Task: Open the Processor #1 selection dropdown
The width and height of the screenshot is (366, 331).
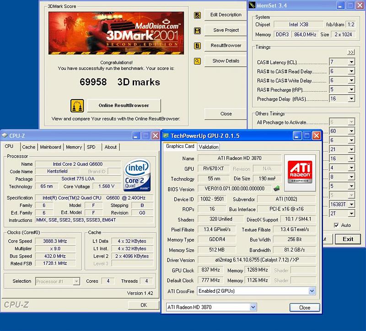Action: click(76, 281)
